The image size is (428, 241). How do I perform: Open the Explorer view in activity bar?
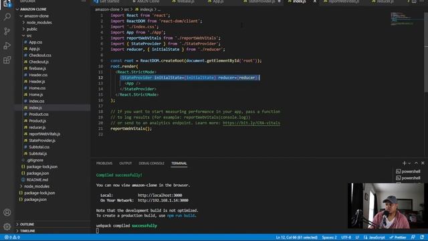click(x=7, y=3)
